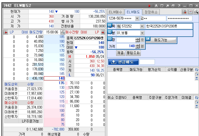This screenshot has width=199, height=136.
Task: Click the order list icon beside 정정취소 tab
Action: point(184,12)
